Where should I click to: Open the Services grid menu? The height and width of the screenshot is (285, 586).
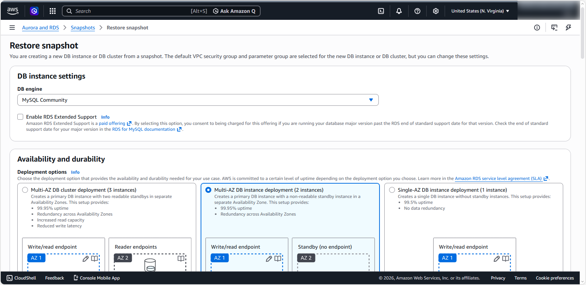tap(53, 11)
